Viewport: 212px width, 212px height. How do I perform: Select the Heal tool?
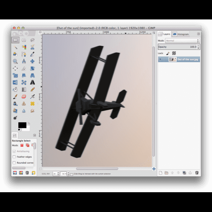coord(33,104)
